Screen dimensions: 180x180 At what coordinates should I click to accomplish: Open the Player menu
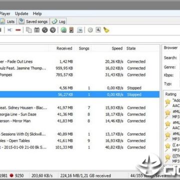click(4, 13)
